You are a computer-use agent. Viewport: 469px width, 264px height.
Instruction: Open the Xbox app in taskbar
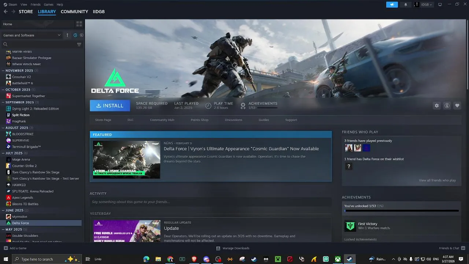pos(337,259)
